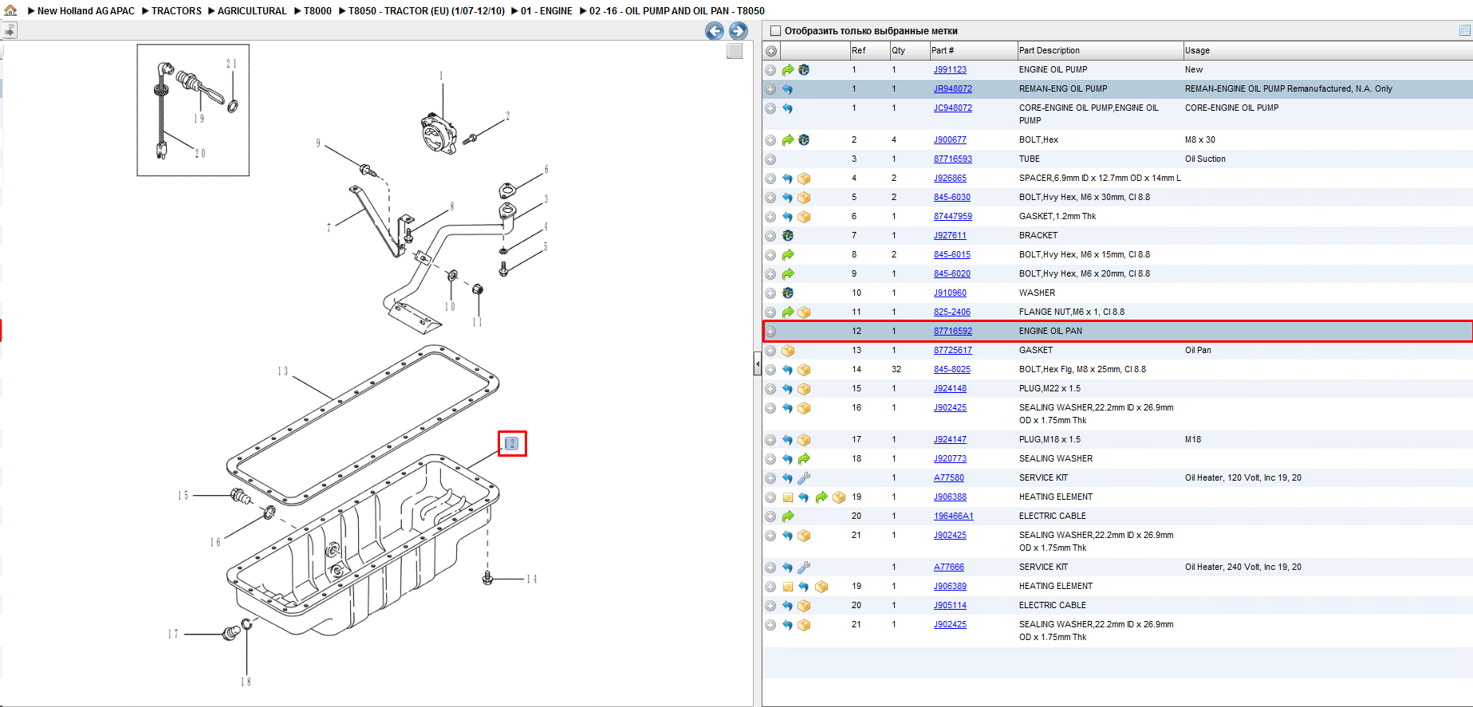Click blue arrow icon on 845-6030 row

click(x=788, y=198)
